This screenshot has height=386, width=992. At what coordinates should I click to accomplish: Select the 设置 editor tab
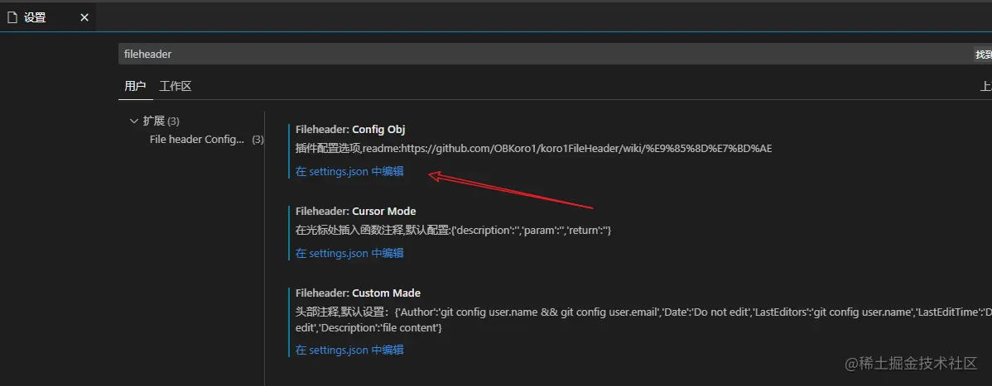coord(47,17)
